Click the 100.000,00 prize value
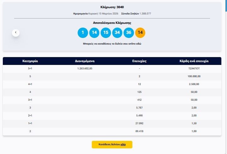 click(x=194, y=76)
